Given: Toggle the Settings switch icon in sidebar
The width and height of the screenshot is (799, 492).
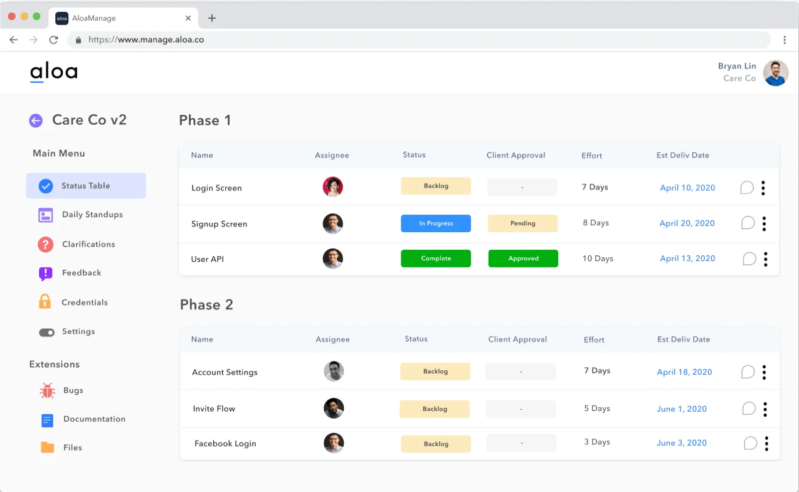Looking at the screenshot, I should (x=47, y=332).
